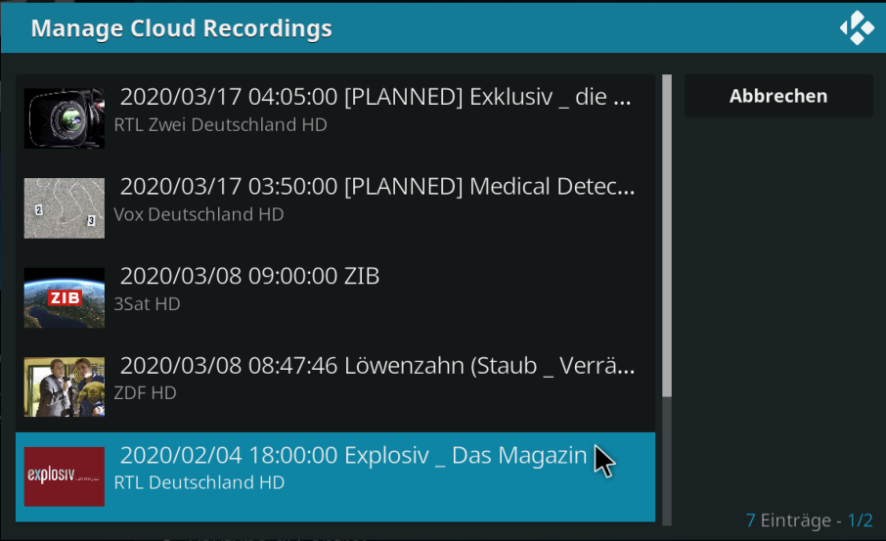Click the Abbrechen button
The height and width of the screenshot is (541, 886).
[778, 96]
